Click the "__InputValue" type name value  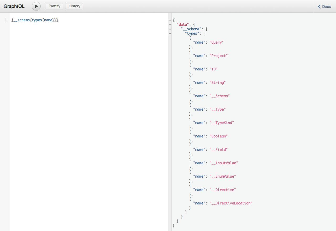point(224,163)
